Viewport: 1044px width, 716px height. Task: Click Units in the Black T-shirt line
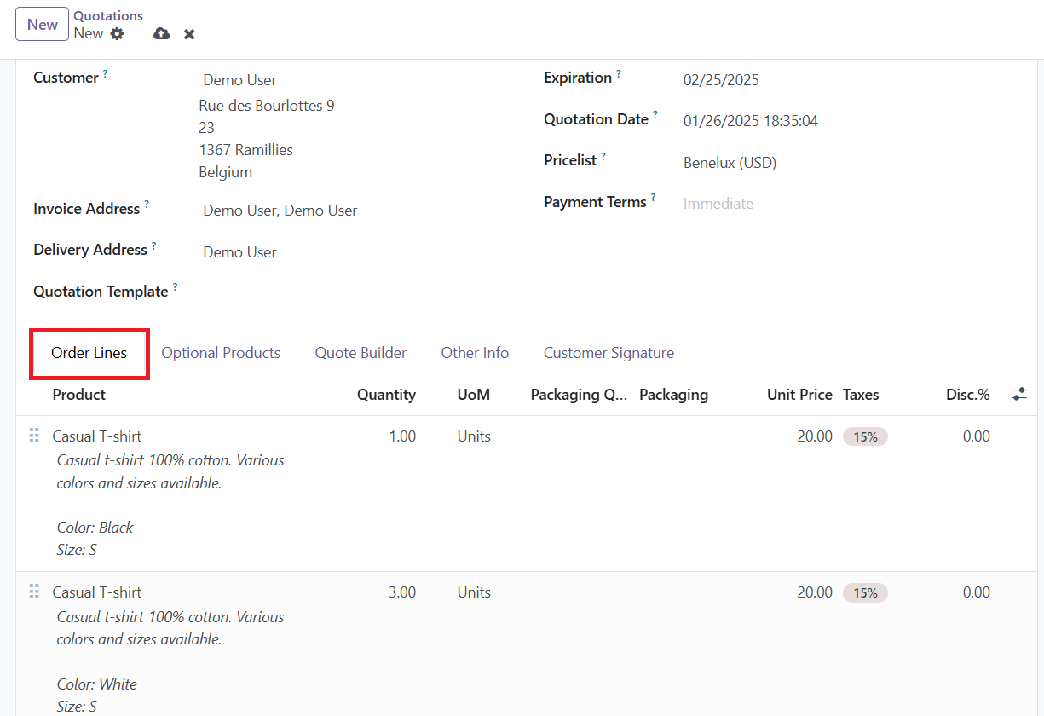[474, 436]
